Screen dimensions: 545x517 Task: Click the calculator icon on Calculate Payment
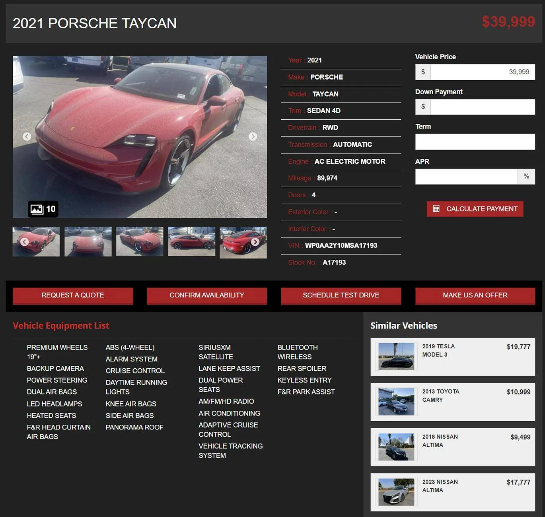point(436,209)
